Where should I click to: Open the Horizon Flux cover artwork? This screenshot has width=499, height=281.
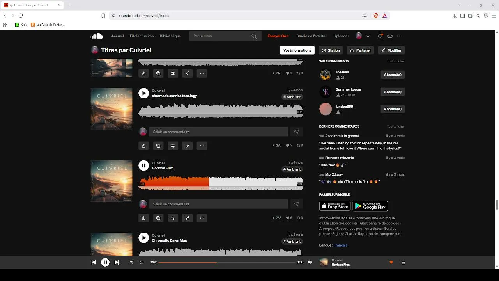[111, 181]
